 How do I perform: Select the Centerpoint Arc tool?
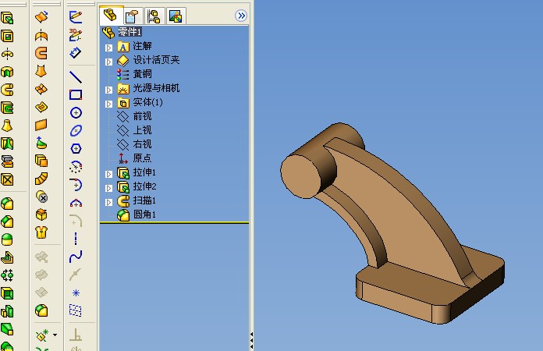[76, 167]
